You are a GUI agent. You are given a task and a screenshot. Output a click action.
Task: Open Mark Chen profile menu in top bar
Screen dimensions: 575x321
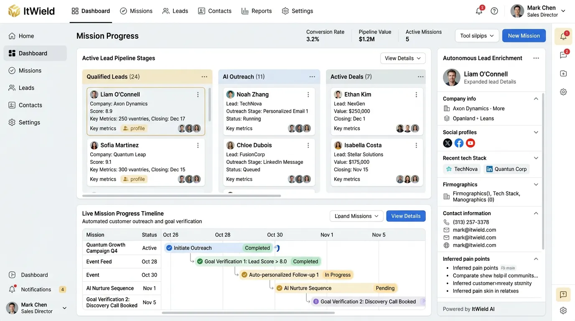(x=538, y=11)
